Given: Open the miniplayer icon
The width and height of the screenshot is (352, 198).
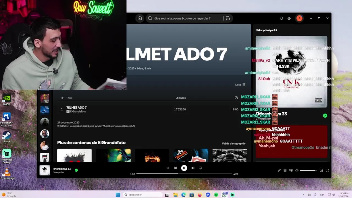Looking at the screenshot, I should coord(321,170).
